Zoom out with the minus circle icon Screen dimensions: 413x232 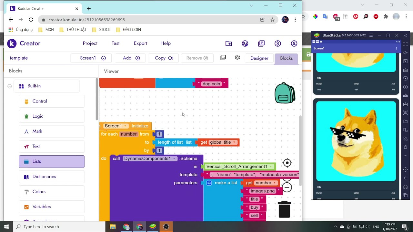[x=287, y=187]
